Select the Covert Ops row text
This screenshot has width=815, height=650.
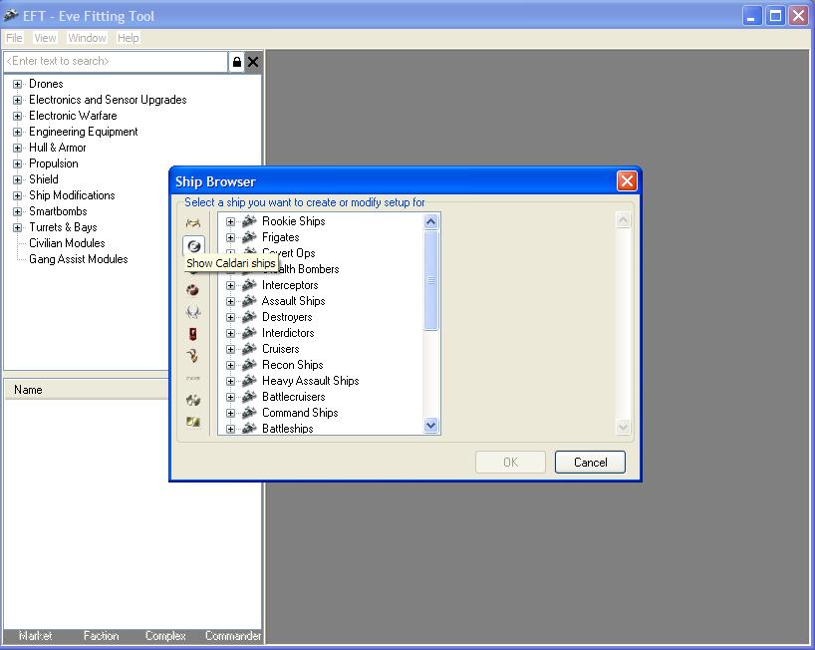click(x=289, y=253)
